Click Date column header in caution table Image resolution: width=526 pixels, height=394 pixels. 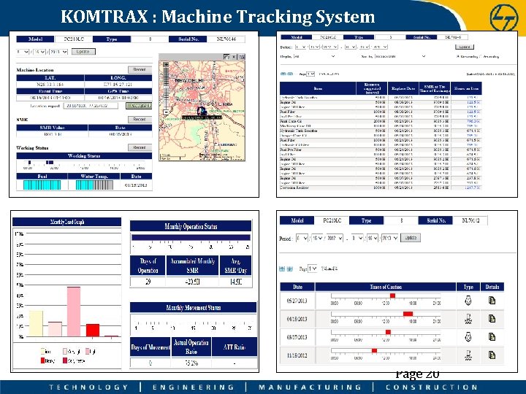point(297,287)
